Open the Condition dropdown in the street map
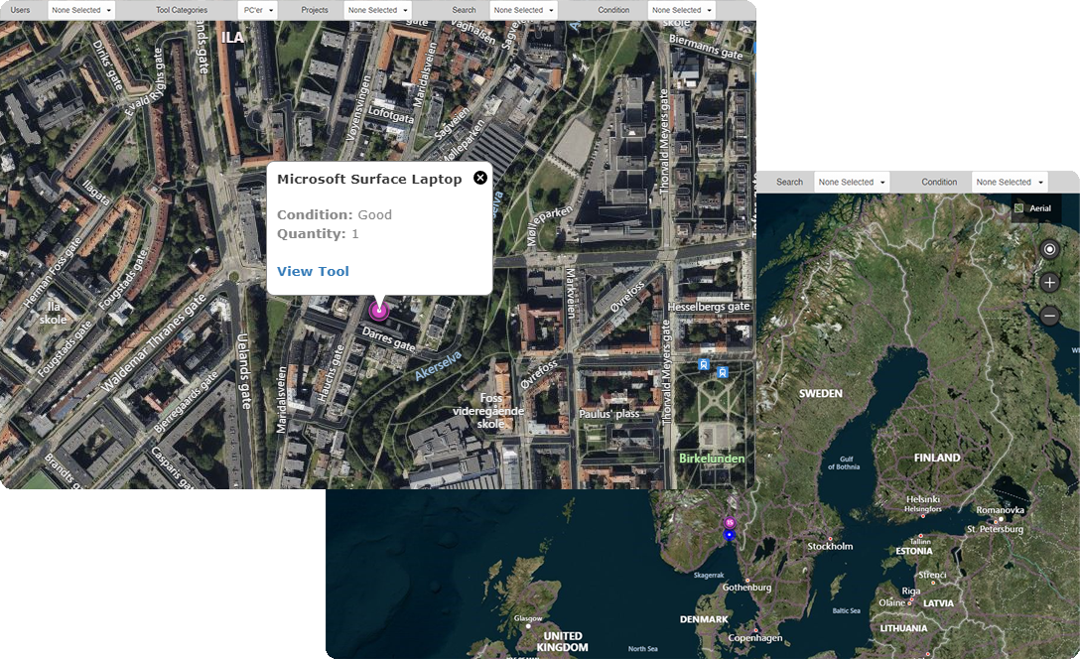 click(682, 10)
